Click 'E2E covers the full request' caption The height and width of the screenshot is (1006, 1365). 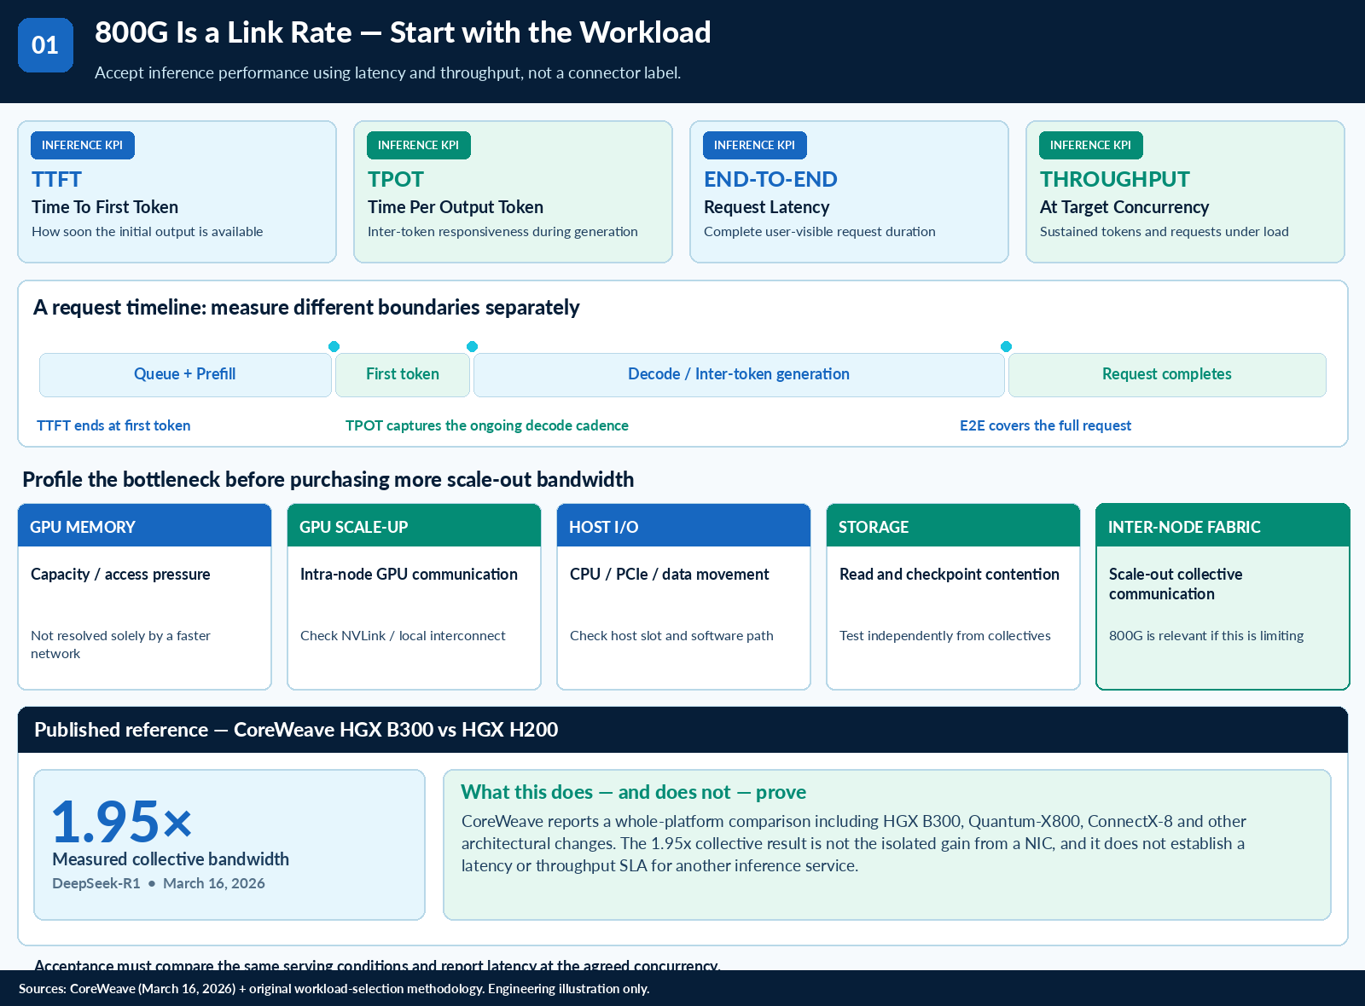click(x=1045, y=425)
